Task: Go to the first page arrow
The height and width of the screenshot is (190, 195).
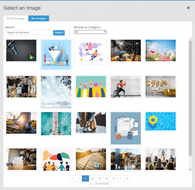Action: [x=72, y=178]
